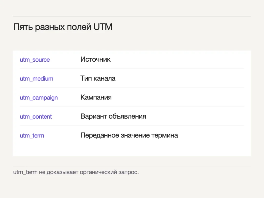This screenshot has height=198, width=264.
Task: Follow the utm_campaign link
Action: pyautogui.click(x=39, y=98)
